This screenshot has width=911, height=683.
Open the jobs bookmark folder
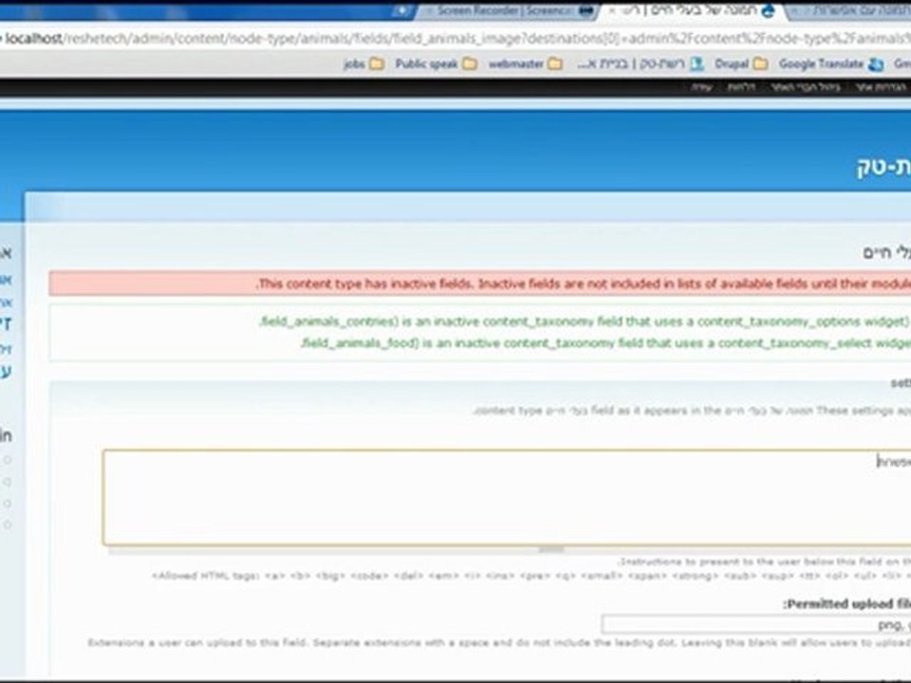363,64
